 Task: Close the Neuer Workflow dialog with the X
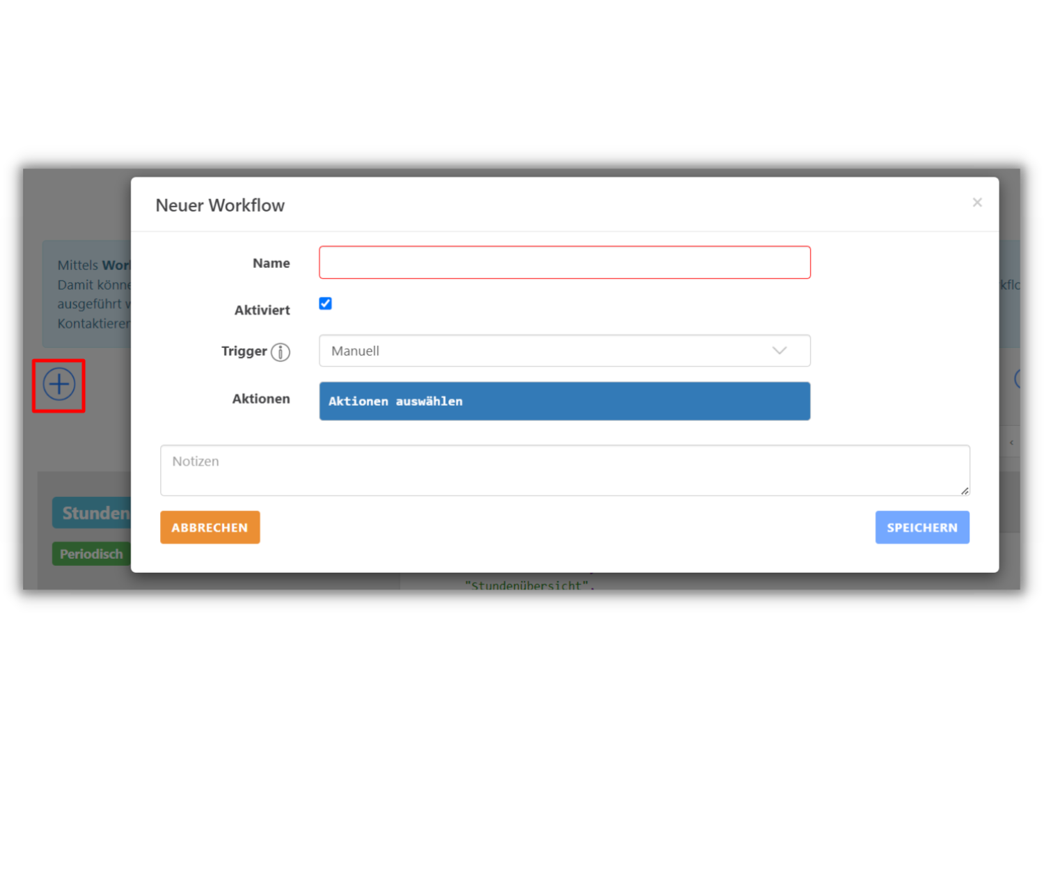point(977,203)
